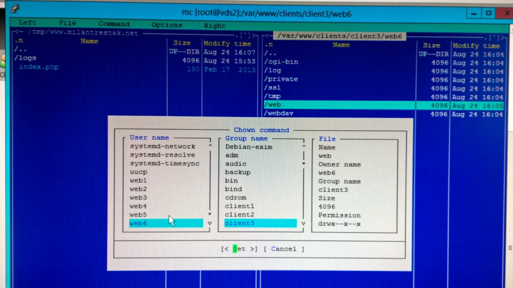Click Cancel in the Chown dialog
Image resolution: width=513 pixels, height=288 pixels.
(283, 249)
